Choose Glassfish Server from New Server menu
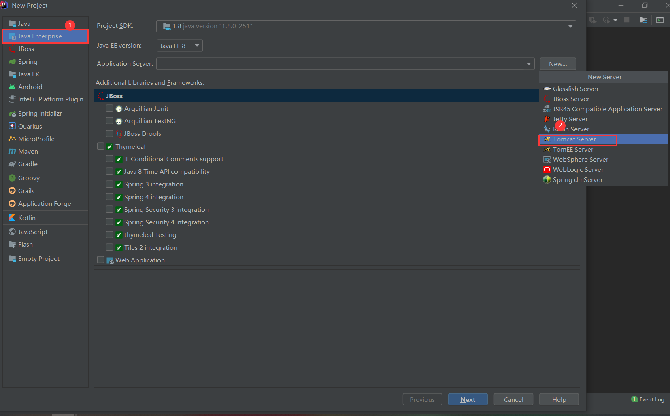 click(x=603, y=89)
